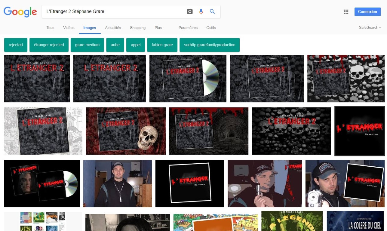Select the 'appel' suggestion chip
This screenshot has width=387, height=231.
pyautogui.click(x=136, y=45)
